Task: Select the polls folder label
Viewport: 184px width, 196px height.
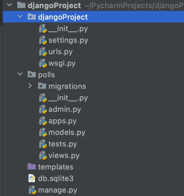Action: tap(46, 75)
